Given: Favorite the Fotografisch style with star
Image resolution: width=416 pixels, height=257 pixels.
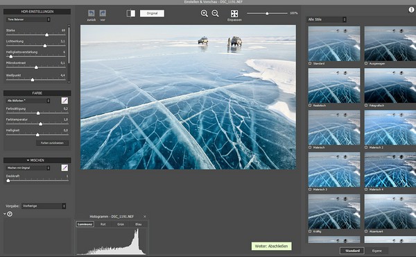Looking at the screenshot, I should tap(366, 106).
